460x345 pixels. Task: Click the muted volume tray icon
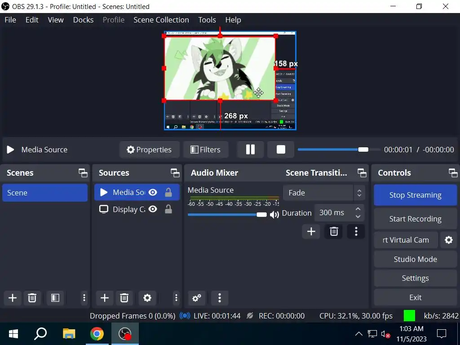pyautogui.click(x=385, y=334)
